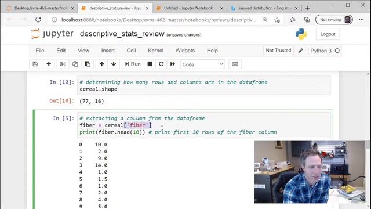Interrupt the kernel stop icon
The height and width of the screenshot is (209, 371).
150,64
